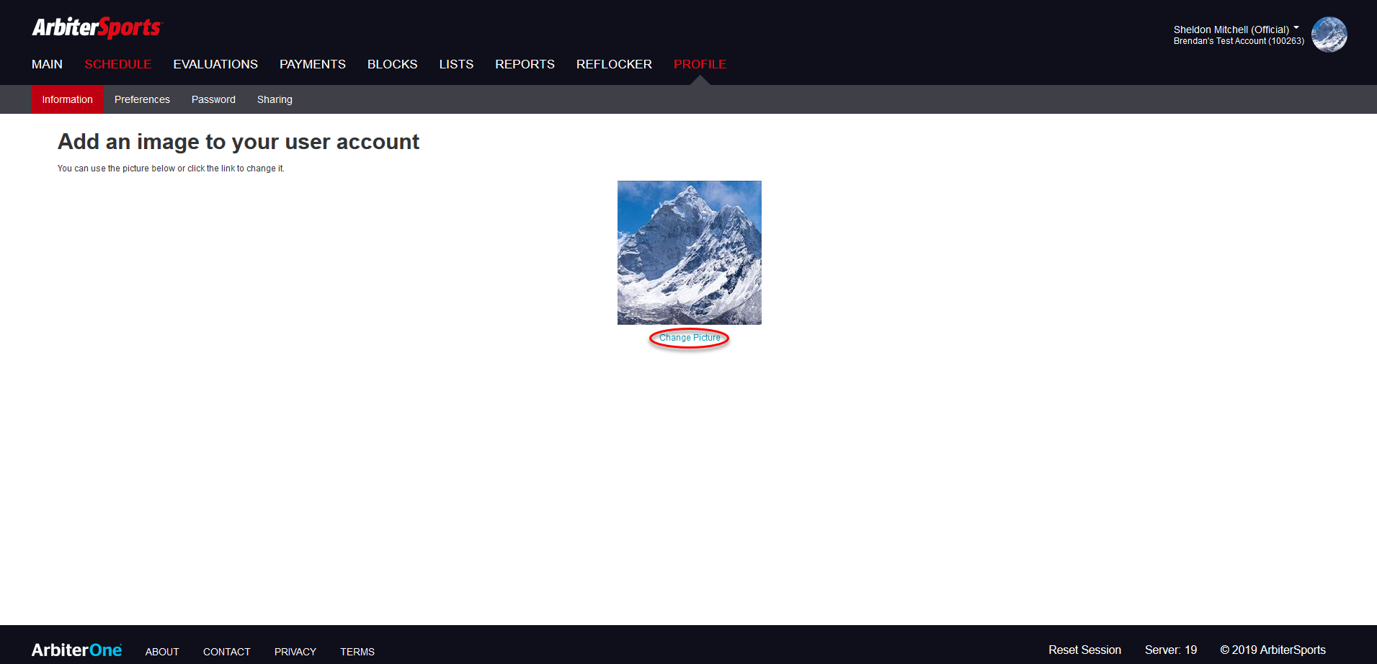Open the TERMS footer link
The height and width of the screenshot is (664, 1377).
357,652
